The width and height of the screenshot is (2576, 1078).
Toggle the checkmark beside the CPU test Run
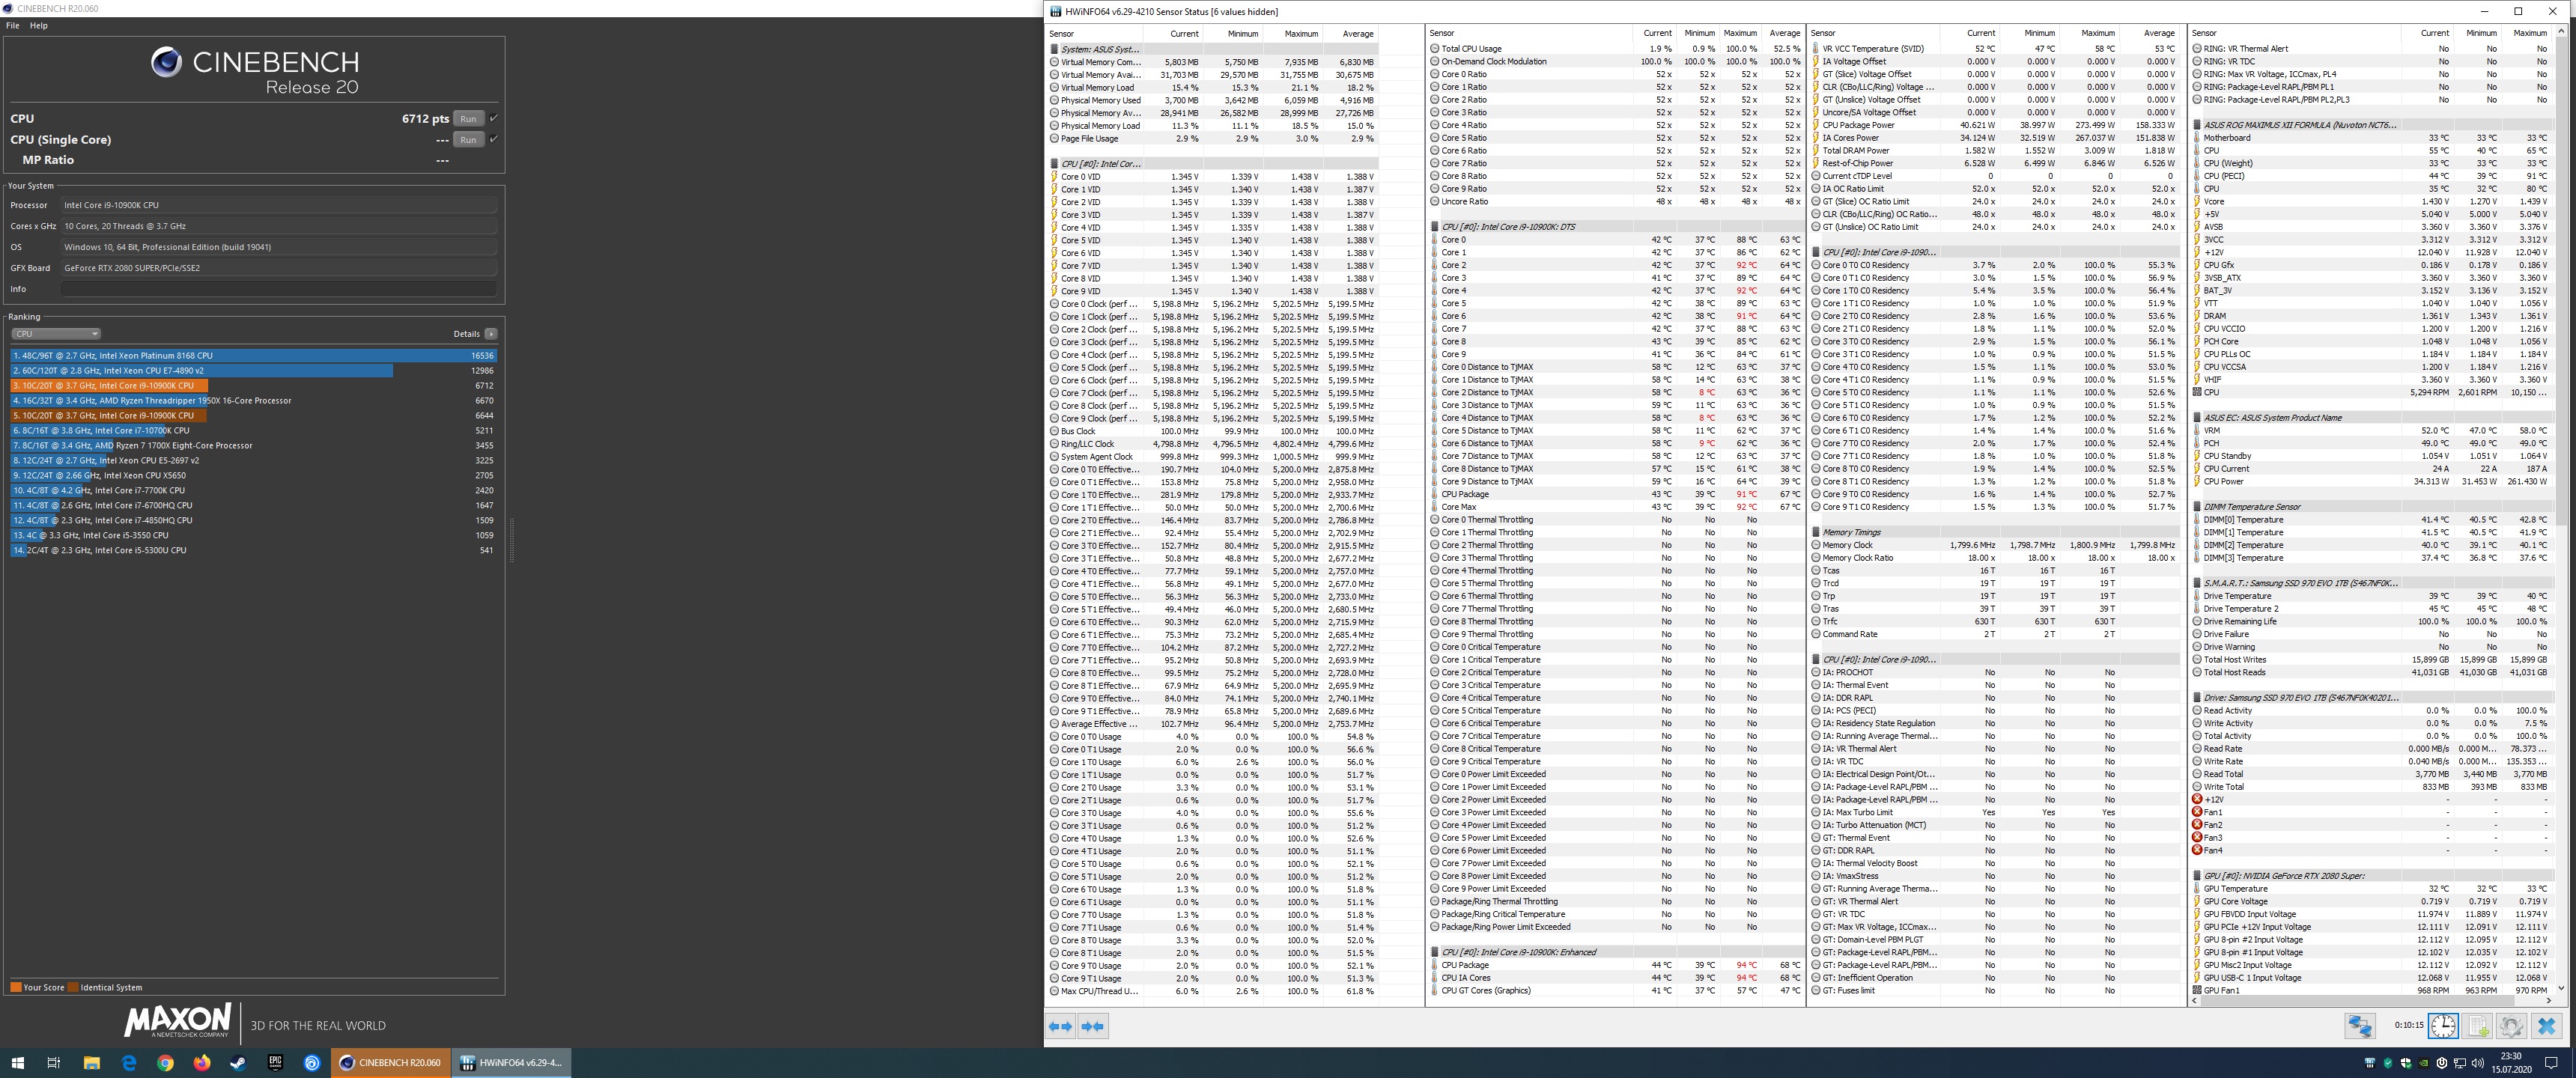pos(494,118)
